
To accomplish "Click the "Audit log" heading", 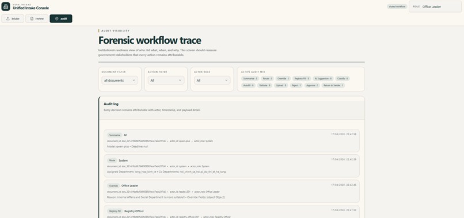I will [x=111, y=104].
